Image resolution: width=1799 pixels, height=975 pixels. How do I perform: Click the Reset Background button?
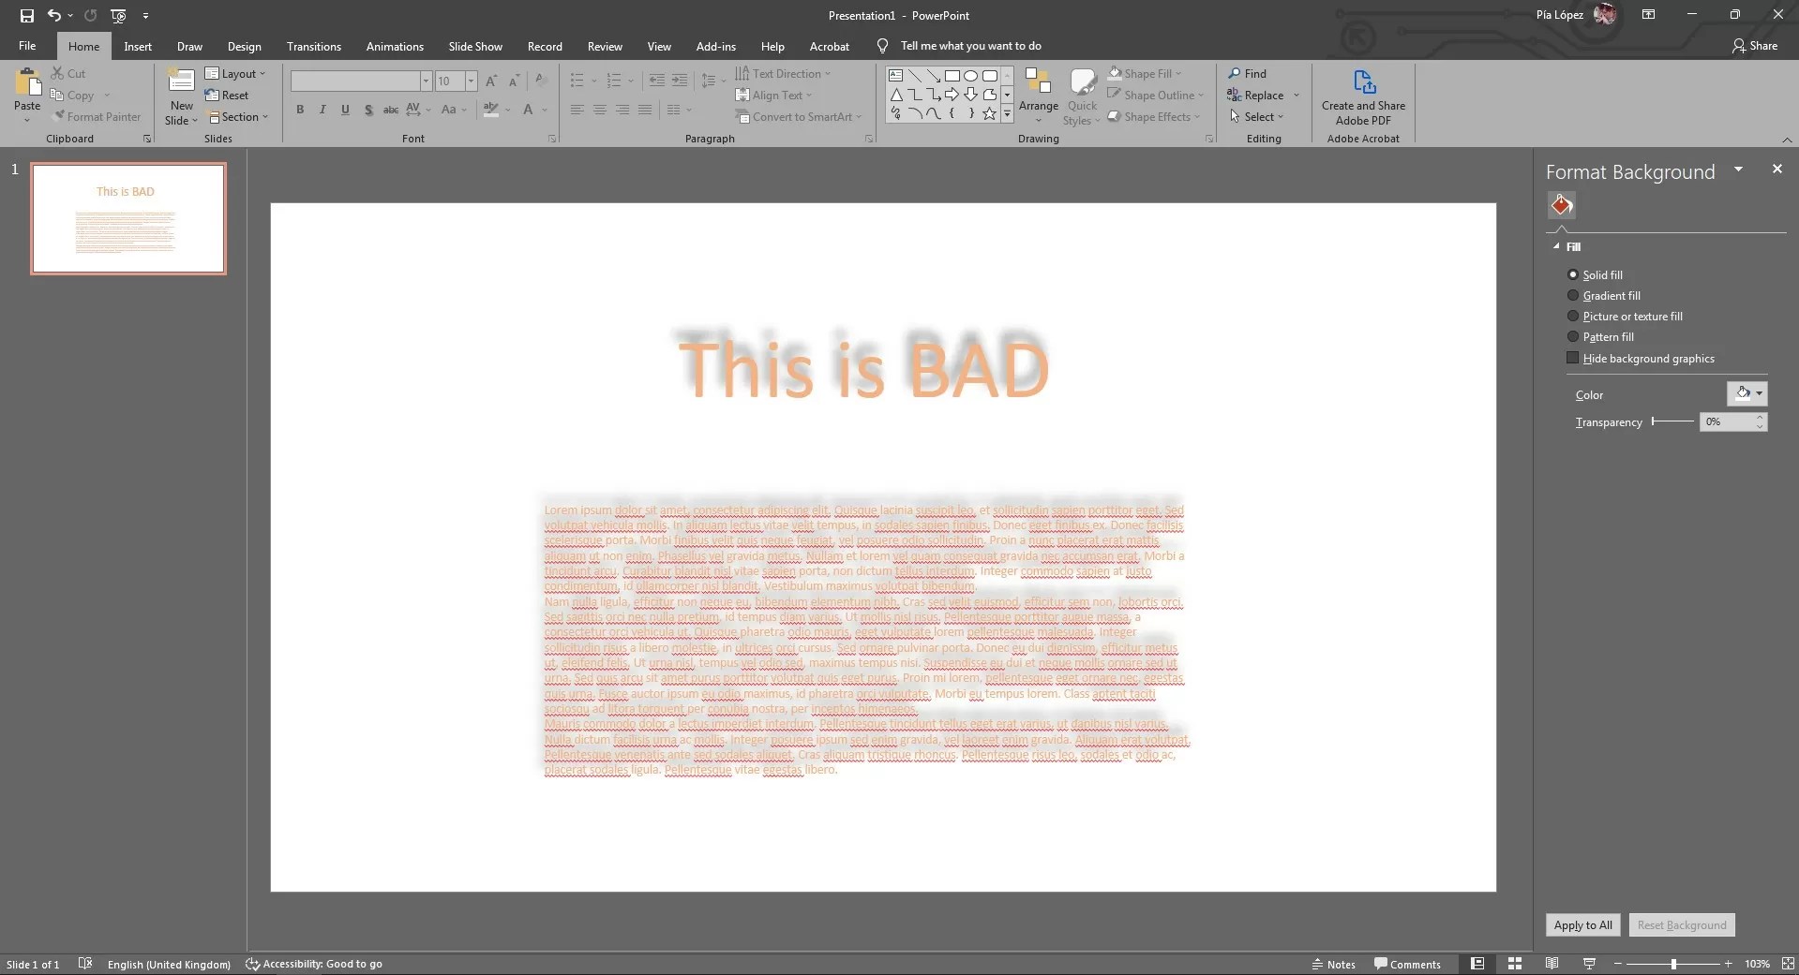click(x=1682, y=924)
